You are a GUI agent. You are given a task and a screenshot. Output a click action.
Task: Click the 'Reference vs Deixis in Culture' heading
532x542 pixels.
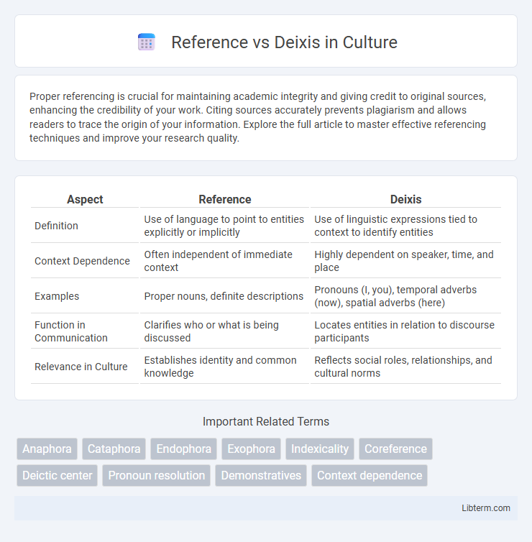pyautogui.click(x=284, y=42)
